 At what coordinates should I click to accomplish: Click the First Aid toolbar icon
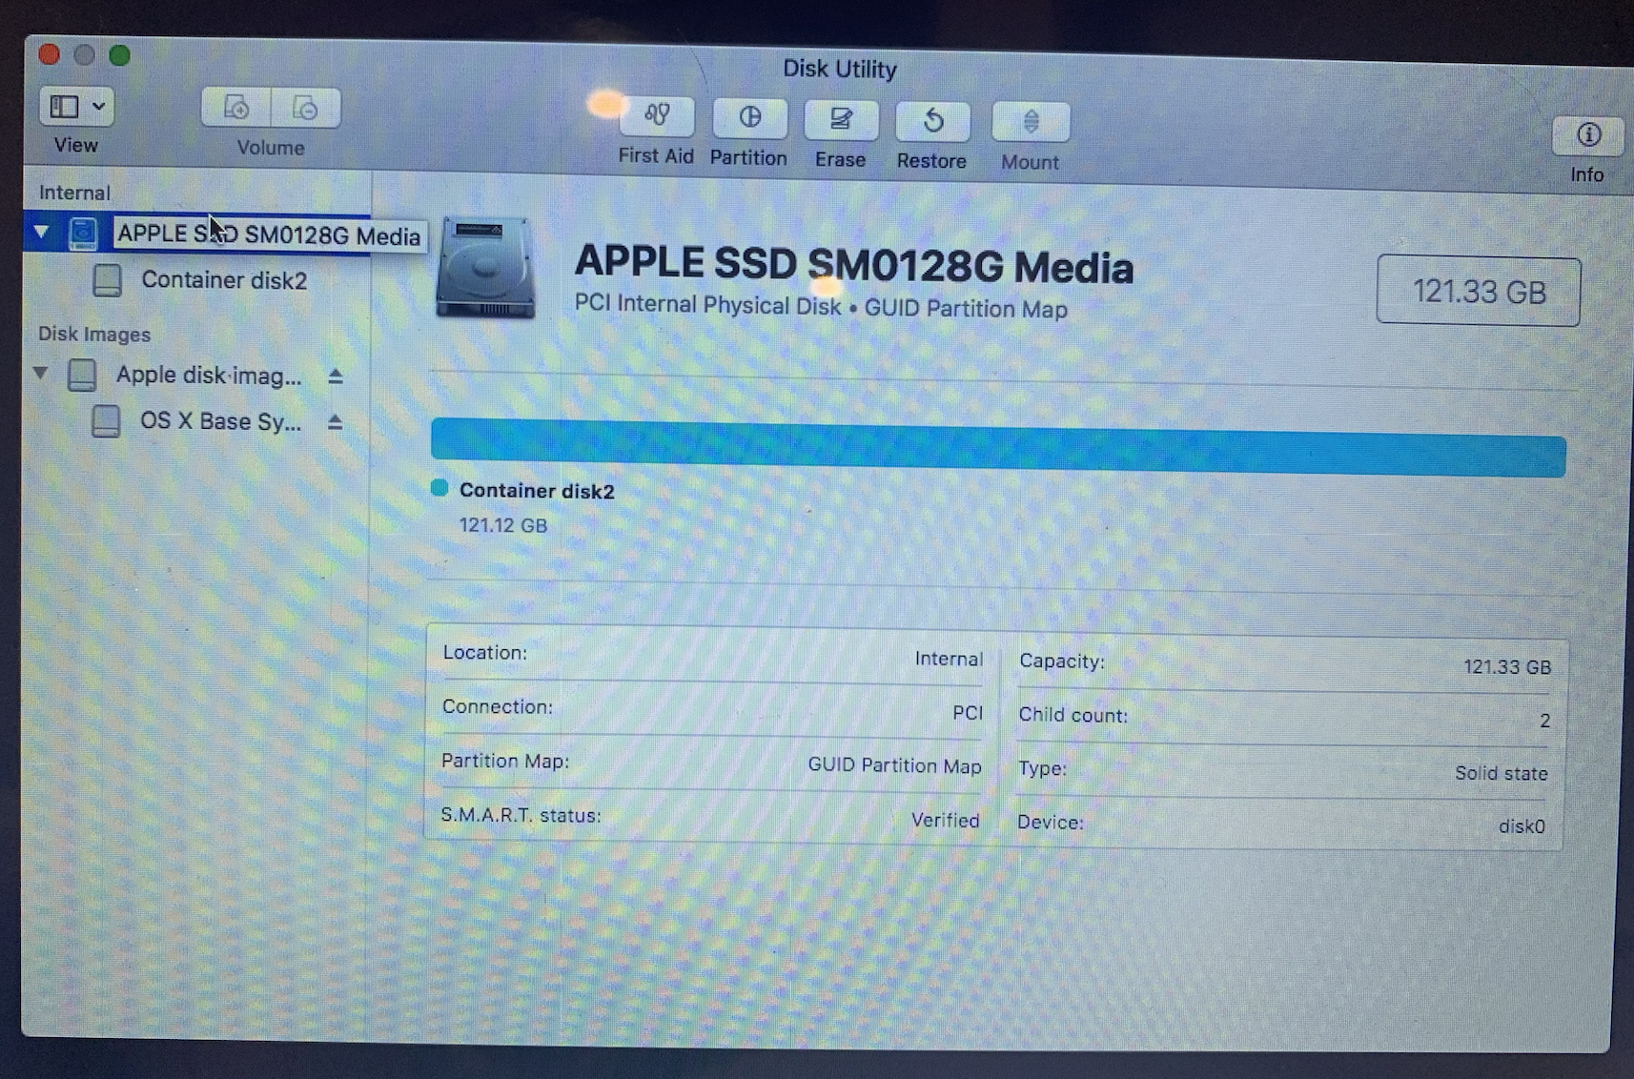click(x=657, y=116)
